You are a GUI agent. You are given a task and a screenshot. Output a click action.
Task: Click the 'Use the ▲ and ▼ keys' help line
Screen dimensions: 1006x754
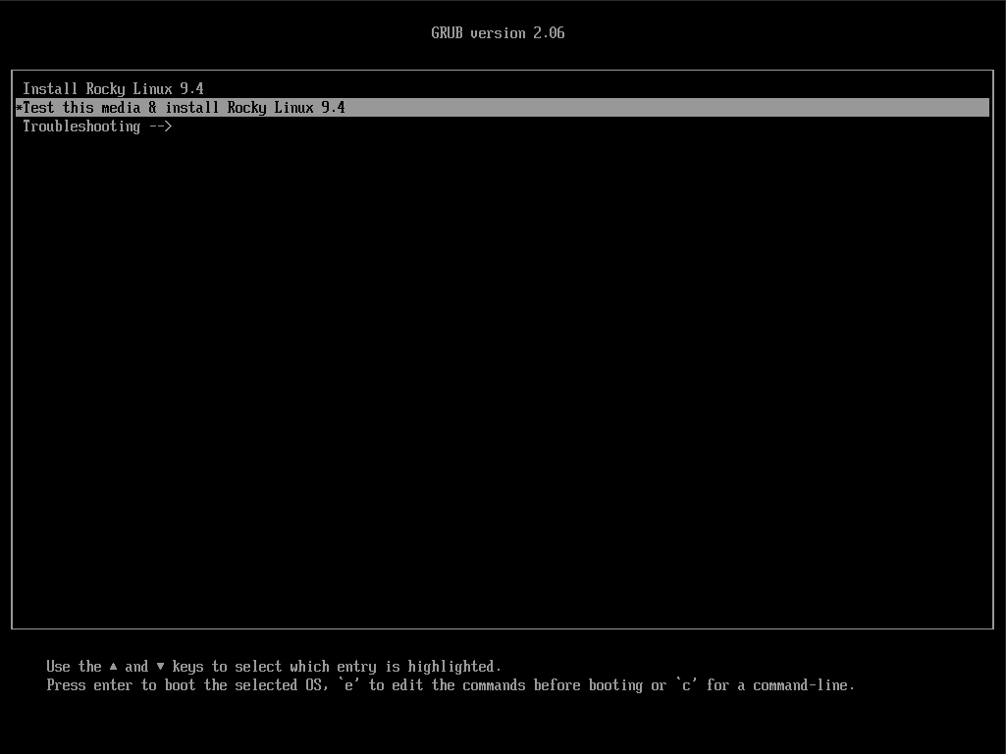(273, 667)
